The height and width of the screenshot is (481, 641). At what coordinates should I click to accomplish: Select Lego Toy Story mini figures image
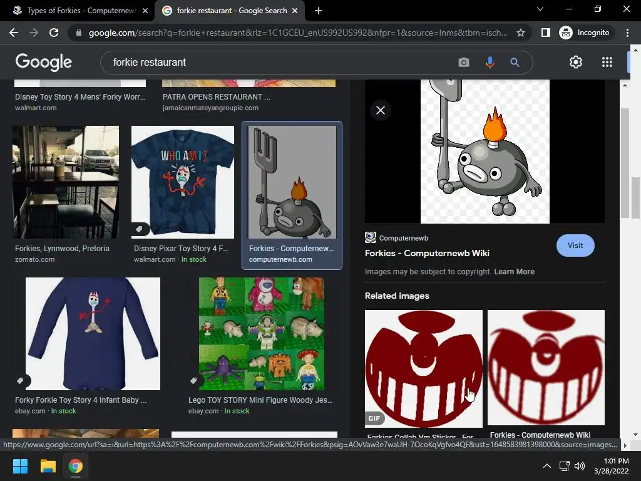[x=262, y=333]
